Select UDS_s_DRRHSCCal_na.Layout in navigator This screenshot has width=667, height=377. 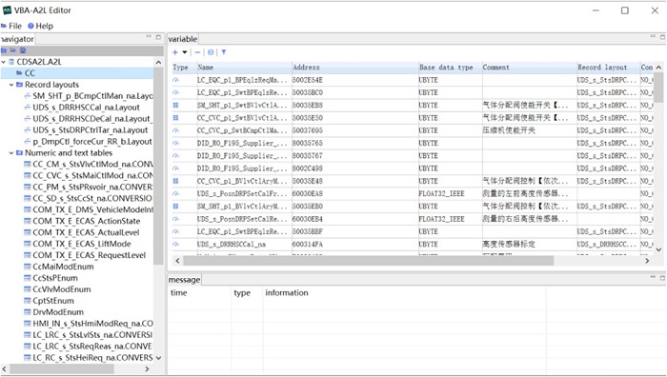(x=87, y=108)
